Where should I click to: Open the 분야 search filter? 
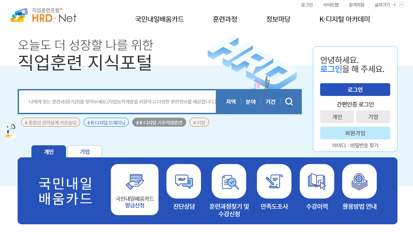251,101
